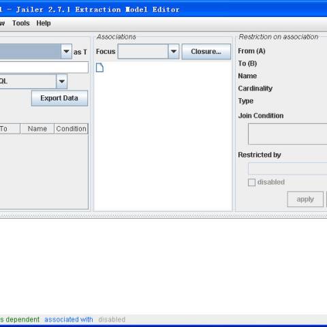The image size is (327, 327).
Task: Click the empty Associations tree panel
Action: [163, 141]
